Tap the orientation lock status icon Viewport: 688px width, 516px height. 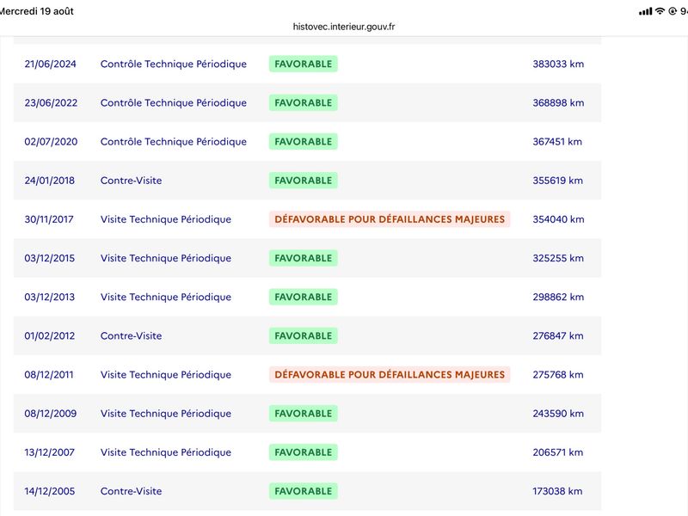673,11
